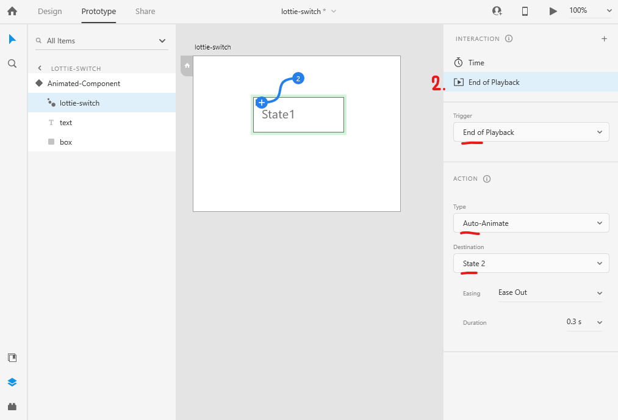The image size is (618, 420).
Task: Click the user account avatar icon
Action: coord(497,10)
